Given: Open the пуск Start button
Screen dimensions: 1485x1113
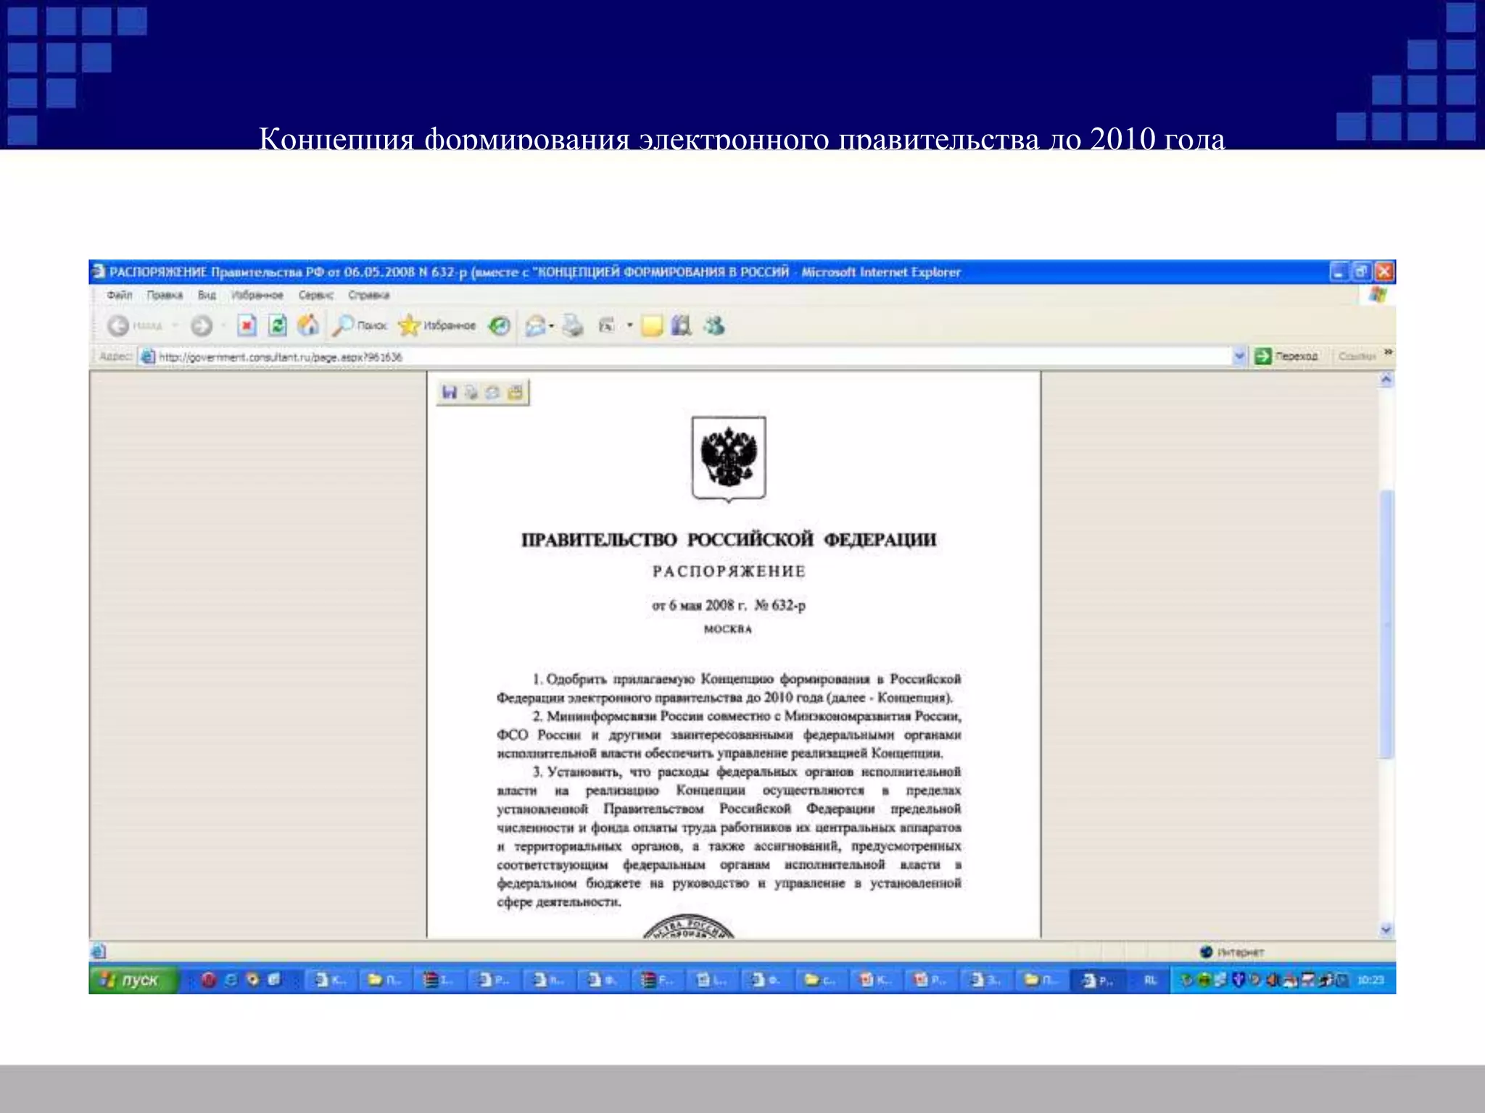Looking at the screenshot, I should coord(133,980).
